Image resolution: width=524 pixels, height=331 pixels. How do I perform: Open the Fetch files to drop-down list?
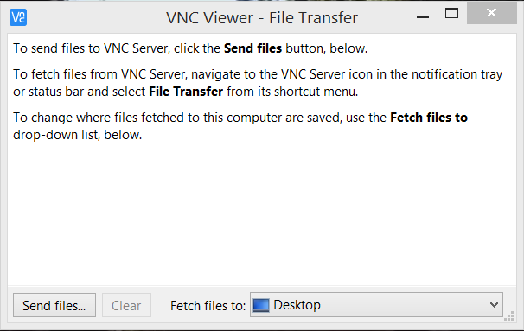[376, 304]
